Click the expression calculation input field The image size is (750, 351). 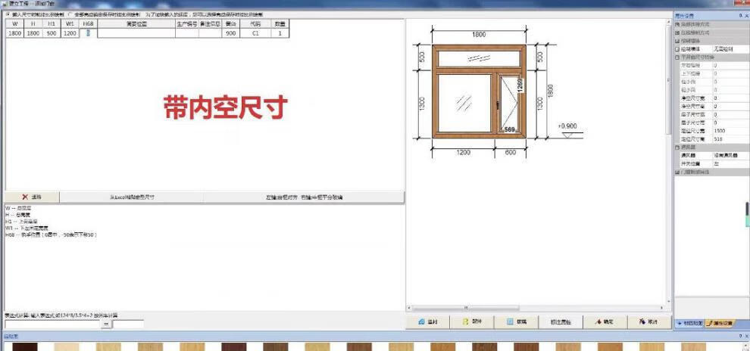click(x=52, y=324)
